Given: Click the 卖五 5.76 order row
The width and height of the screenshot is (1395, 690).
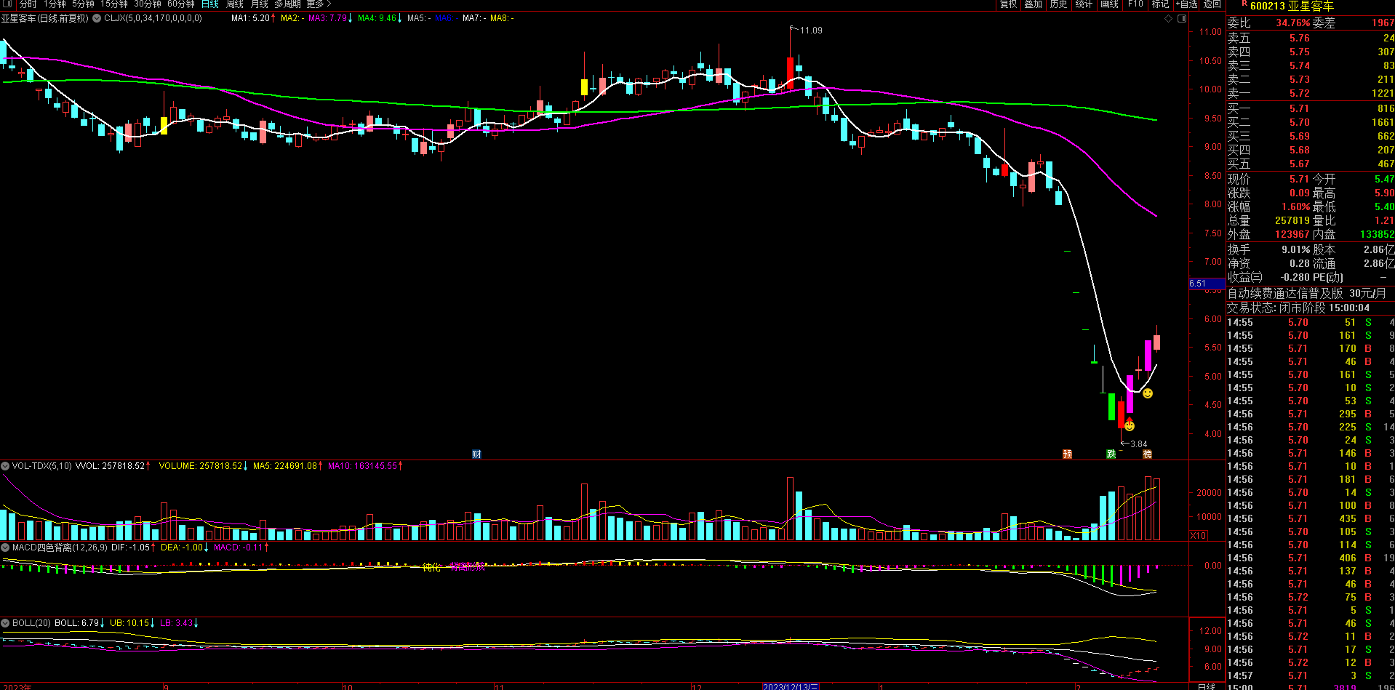Looking at the screenshot, I should (x=1311, y=38).
